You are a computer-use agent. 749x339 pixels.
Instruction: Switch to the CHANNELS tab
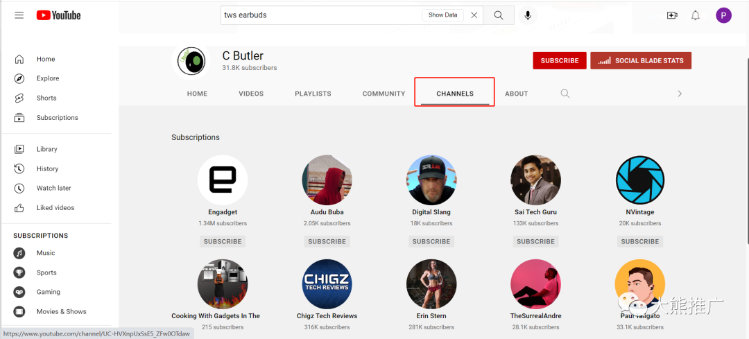click(455, 94)
